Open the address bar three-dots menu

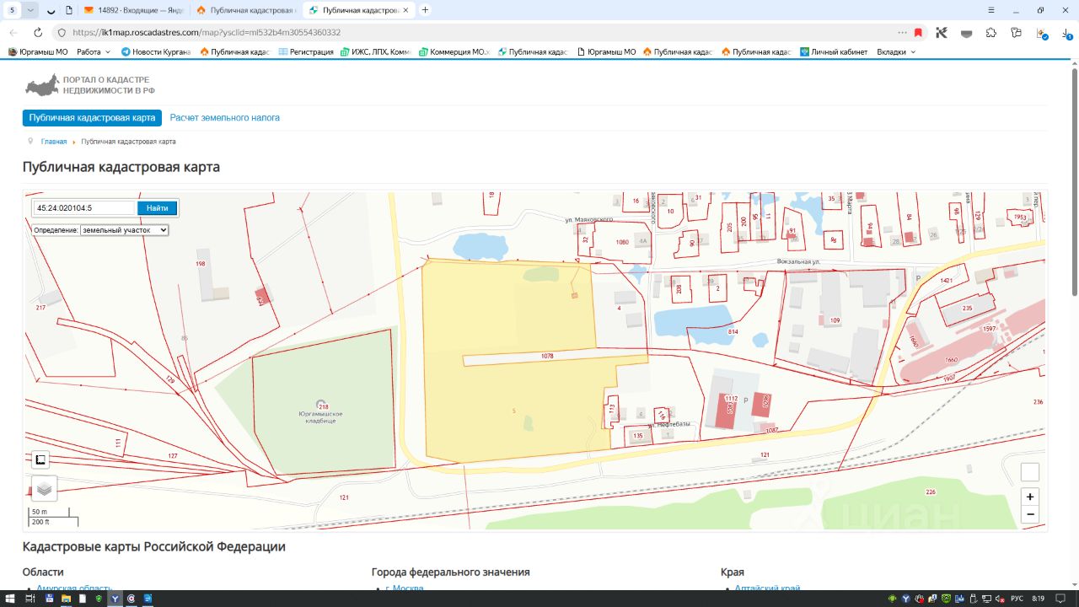pyautogui.click(x=902, y=32)
